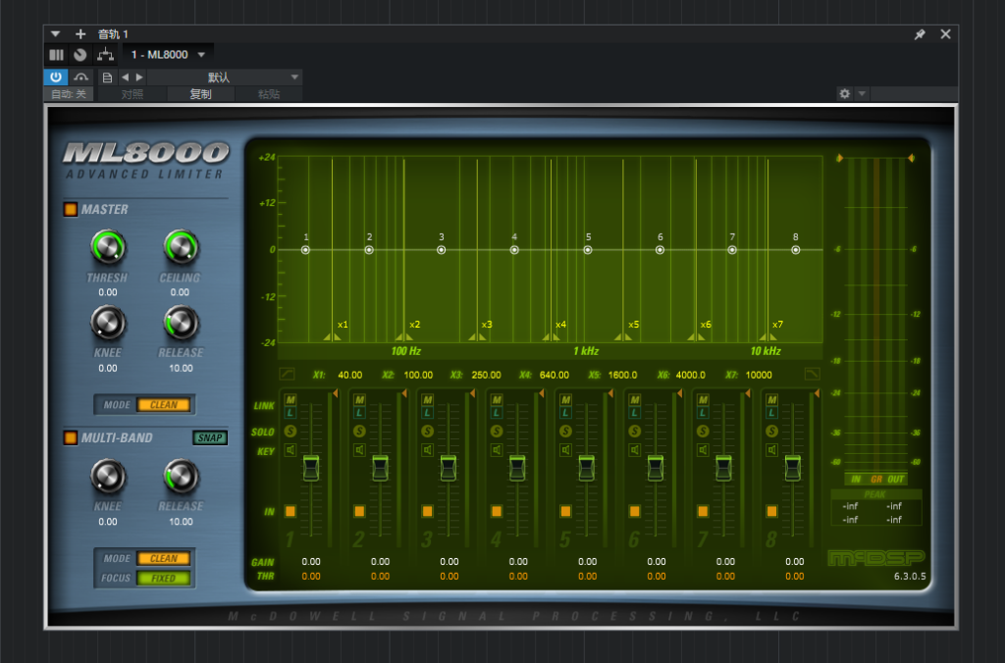The image size is (1005, 663).
Task: Toggle the SNAP button
Action: coord(210,438)
